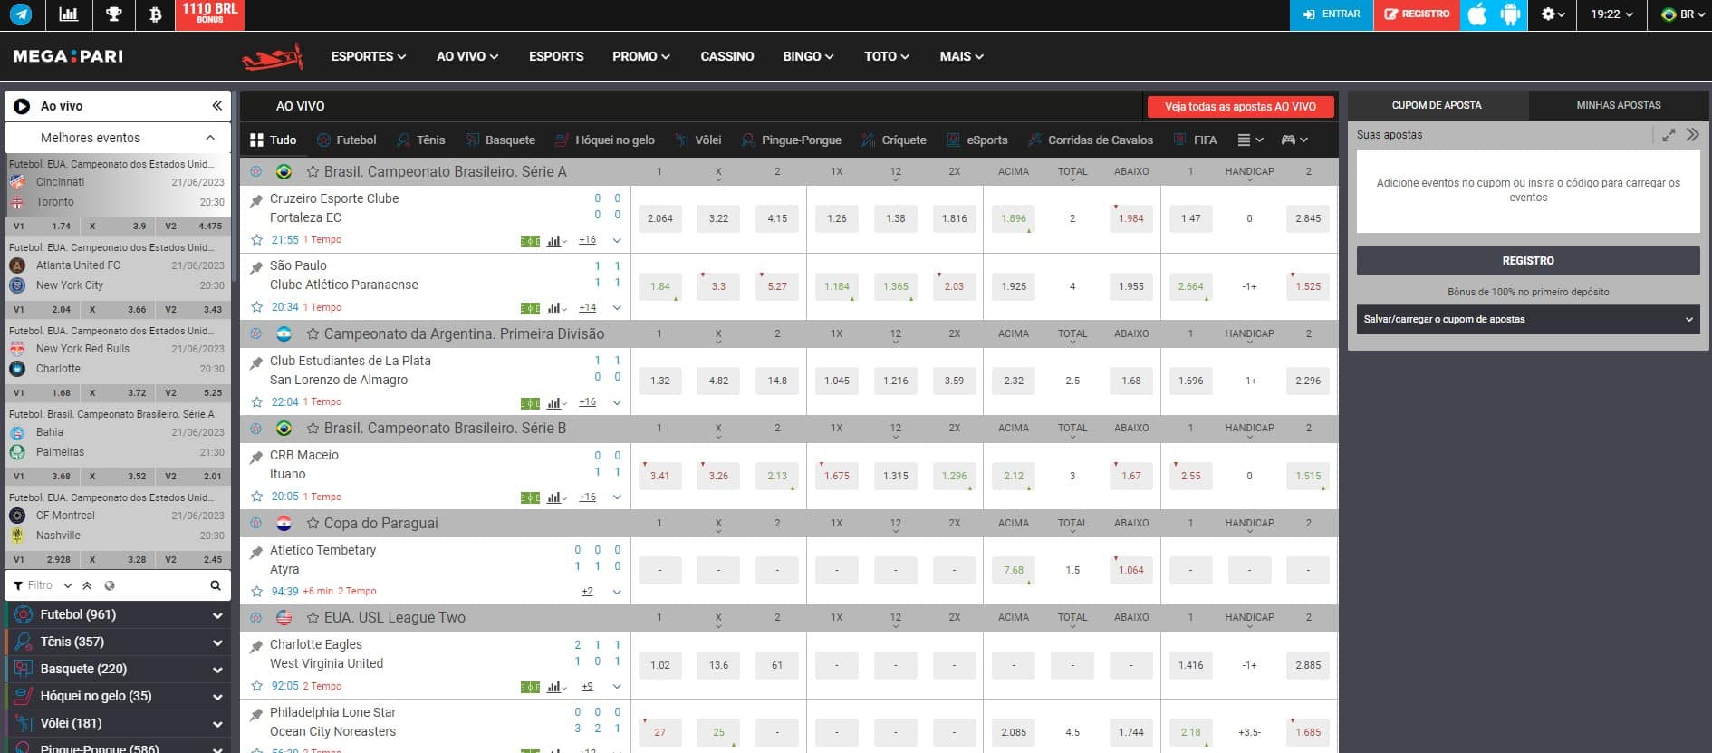Viewport: 1712px width, 753px height.
Task: Select the Basquete filter tab
Action: click(500, 140)
